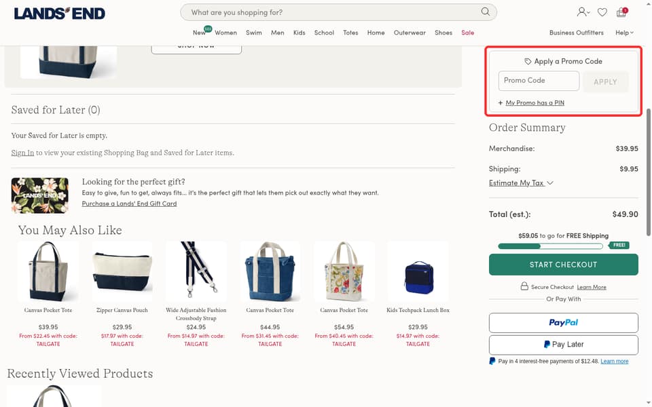Open the $44.95 blue Canvas Pocket Tote image
652x407 pixels.
coord(270,271)
